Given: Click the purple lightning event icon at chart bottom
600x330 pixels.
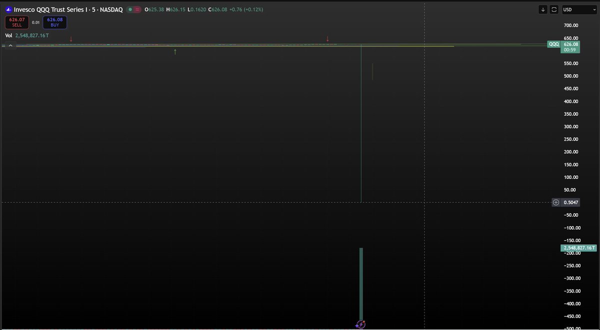Looking at the screenshot, I should click(x=361, y=325).
